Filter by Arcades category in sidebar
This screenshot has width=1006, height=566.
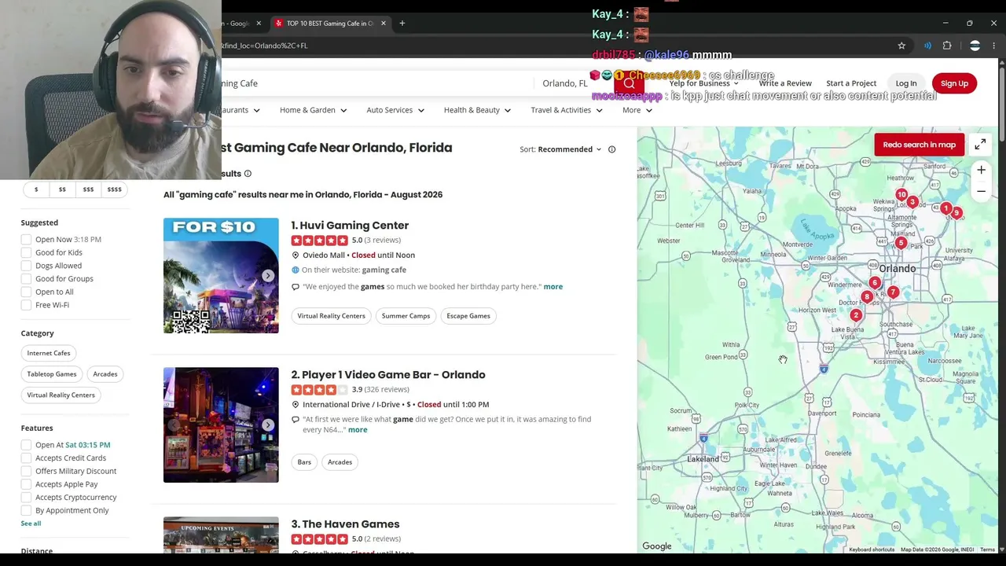[105, 374]
